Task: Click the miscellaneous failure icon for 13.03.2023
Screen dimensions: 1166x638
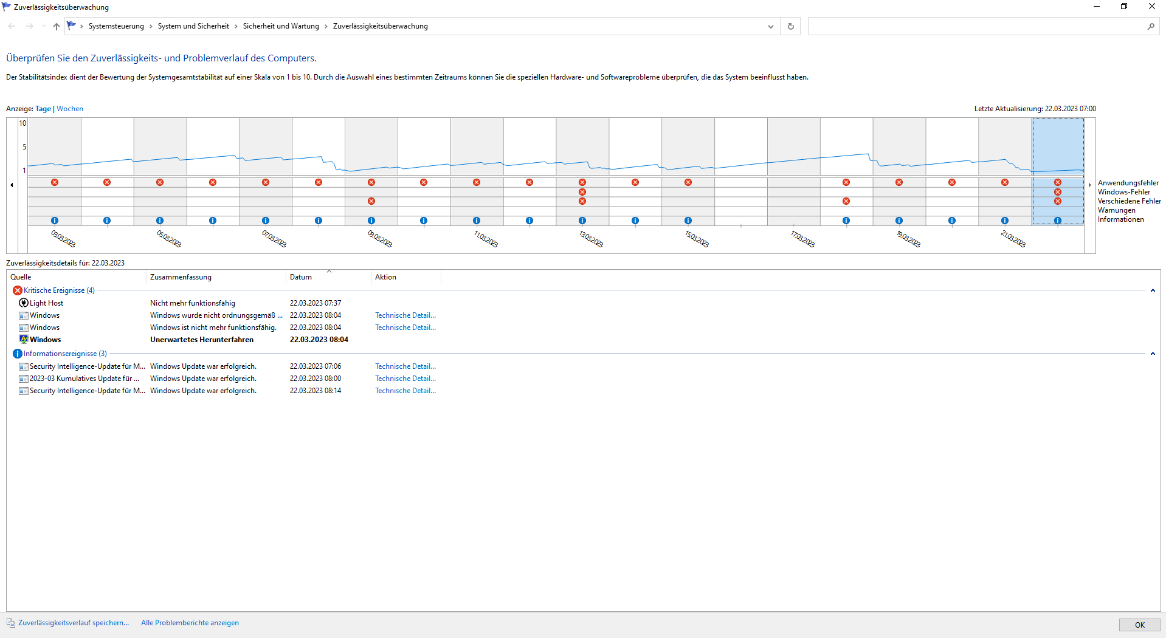Action: (x=582, y=201)
